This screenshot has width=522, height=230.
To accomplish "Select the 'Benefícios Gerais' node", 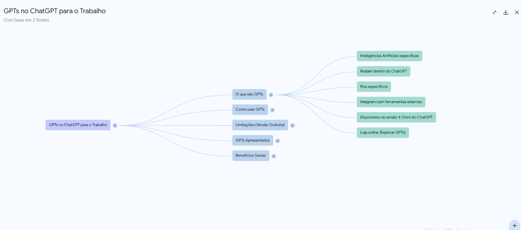I will (251, 156).
